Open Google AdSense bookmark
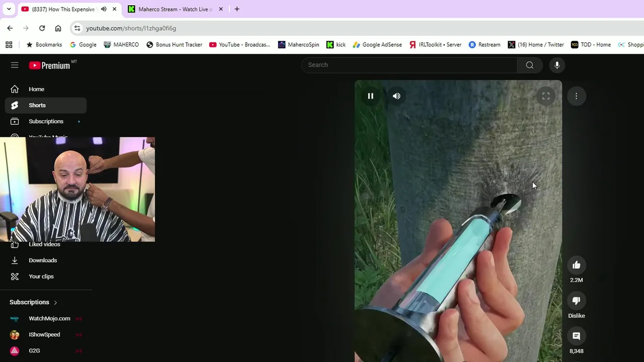 (377, 45)
